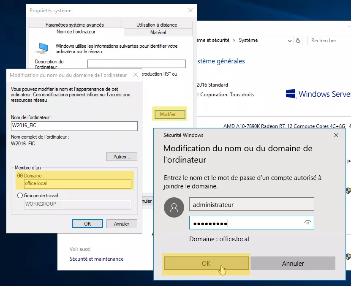Click the full computer name W2016_FIC text

click(23, 144)
